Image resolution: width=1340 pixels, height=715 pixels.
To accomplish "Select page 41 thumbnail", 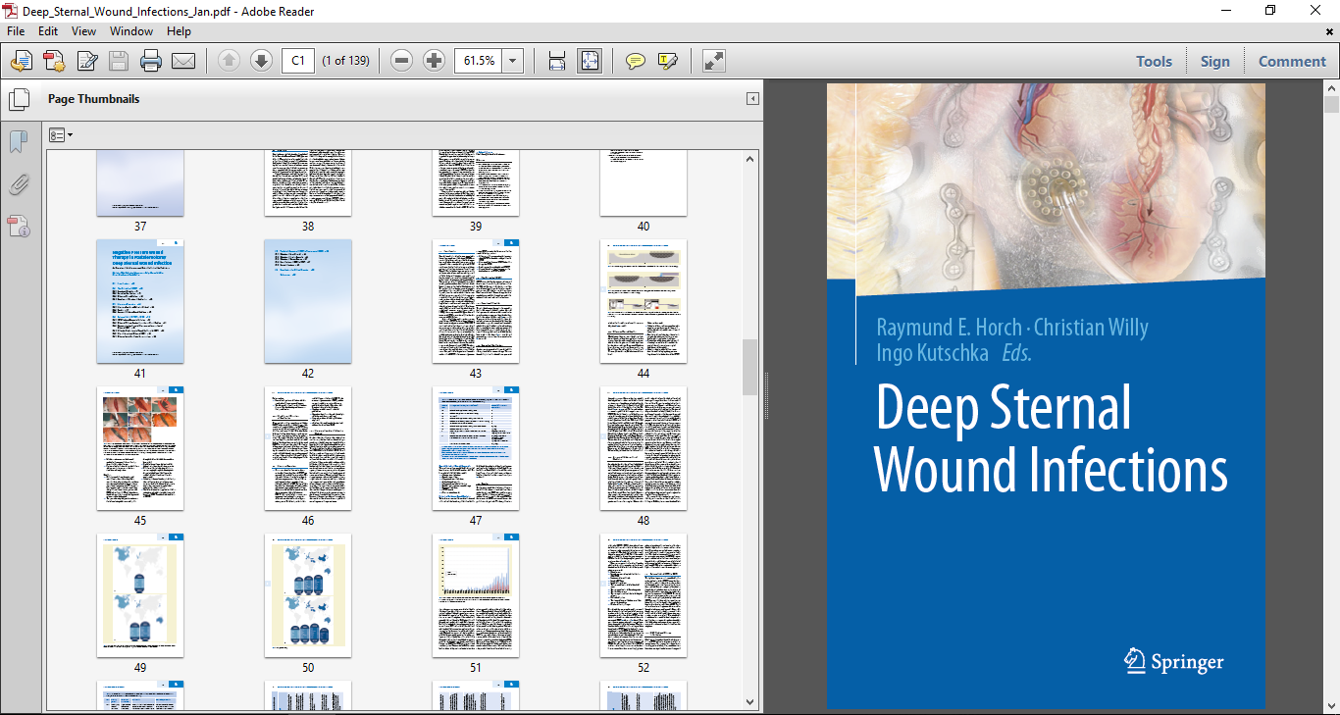I will point(140,301).
